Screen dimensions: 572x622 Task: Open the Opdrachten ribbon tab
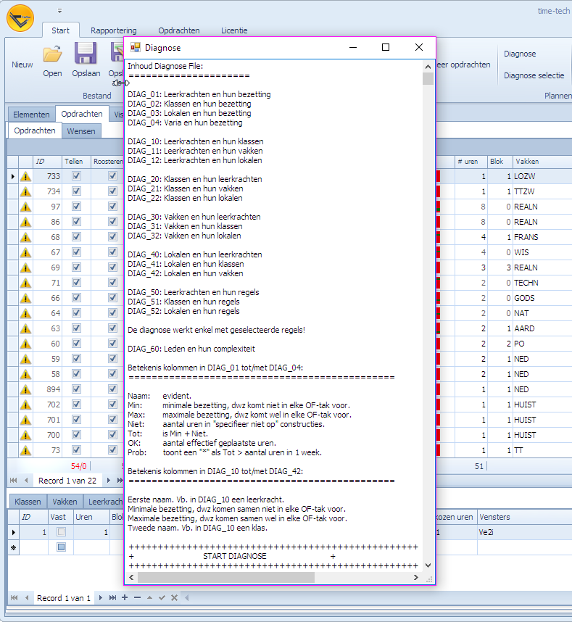(179, 30)
